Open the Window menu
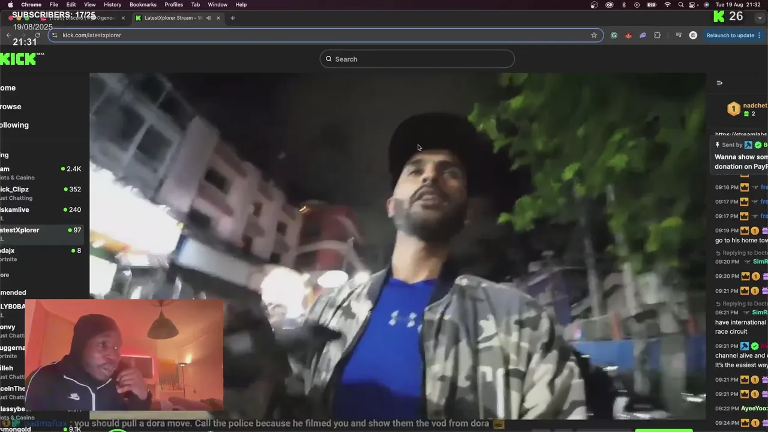This screenshot has height=432, width=768. click(x=218, y=4)
